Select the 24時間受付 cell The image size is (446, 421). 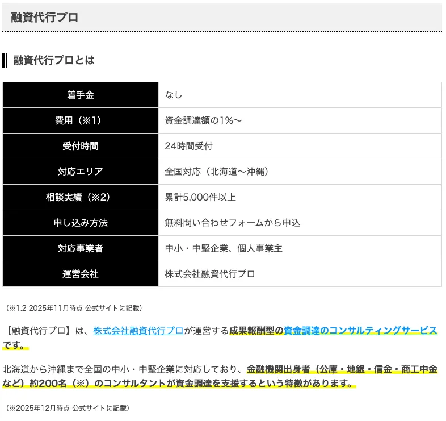[x=300, y=146]
